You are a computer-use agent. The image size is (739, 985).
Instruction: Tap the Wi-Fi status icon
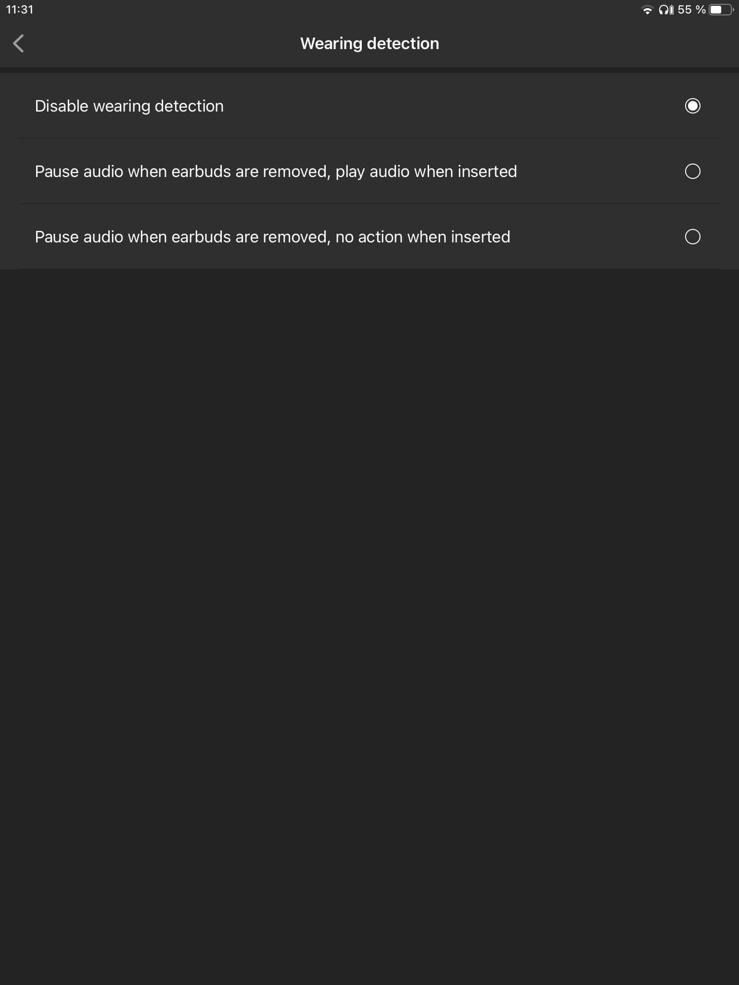click(647, 10)
